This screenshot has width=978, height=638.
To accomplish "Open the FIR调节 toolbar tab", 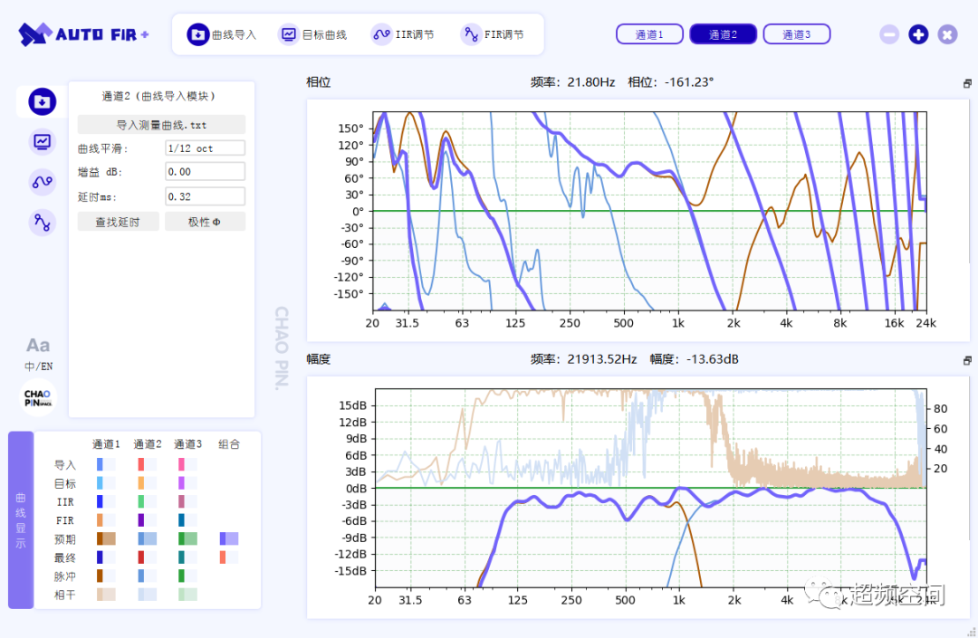I will tap(492, 34).
